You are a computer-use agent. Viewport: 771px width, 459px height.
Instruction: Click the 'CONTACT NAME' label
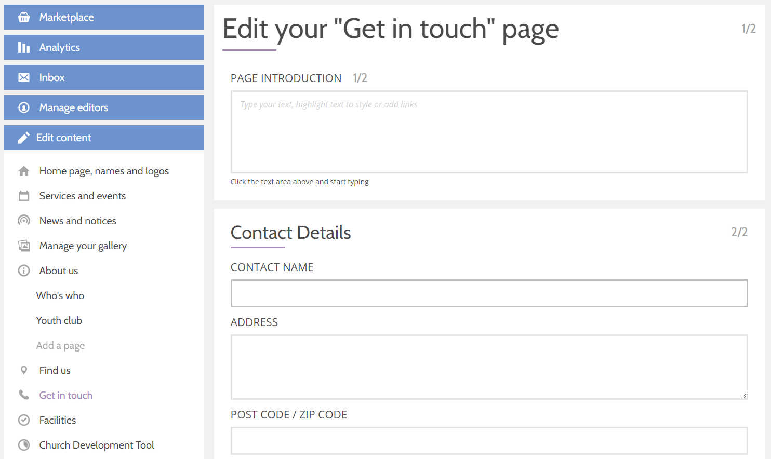pyautogui.click(x=272, y=267)
